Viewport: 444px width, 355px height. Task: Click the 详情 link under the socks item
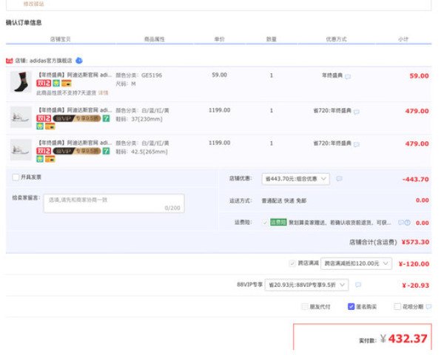[103, 93]
